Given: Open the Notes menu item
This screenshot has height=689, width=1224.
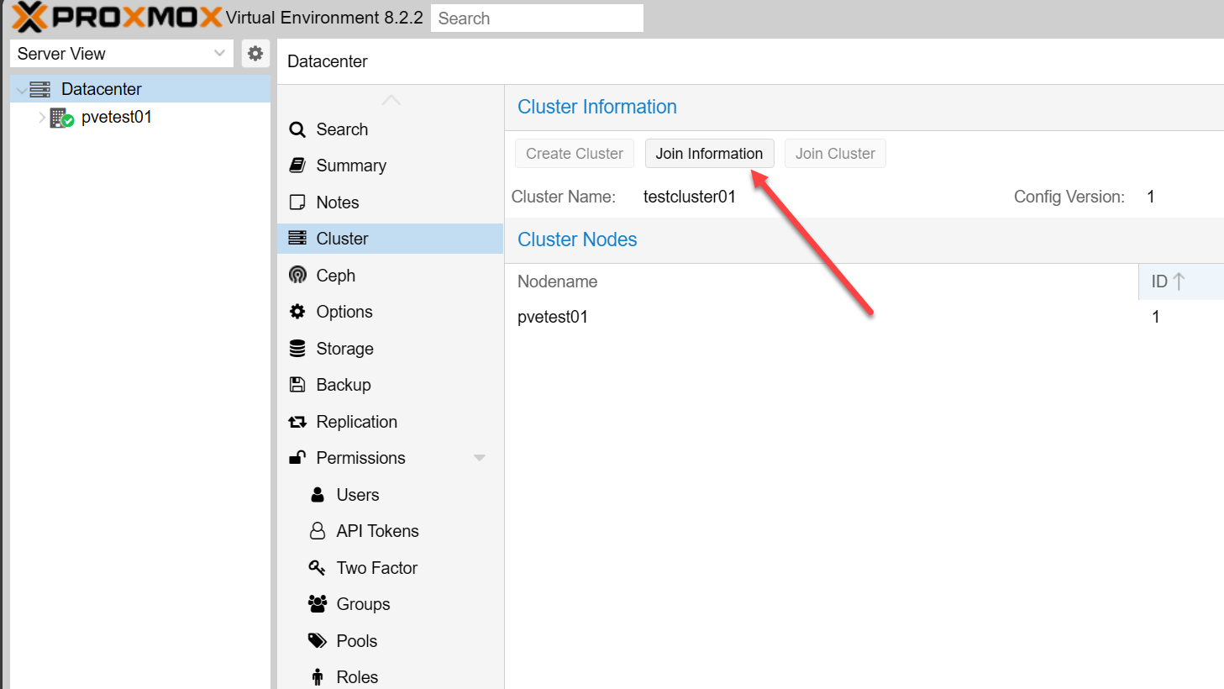Looking at the screenshot, I should tap(338, 202).
